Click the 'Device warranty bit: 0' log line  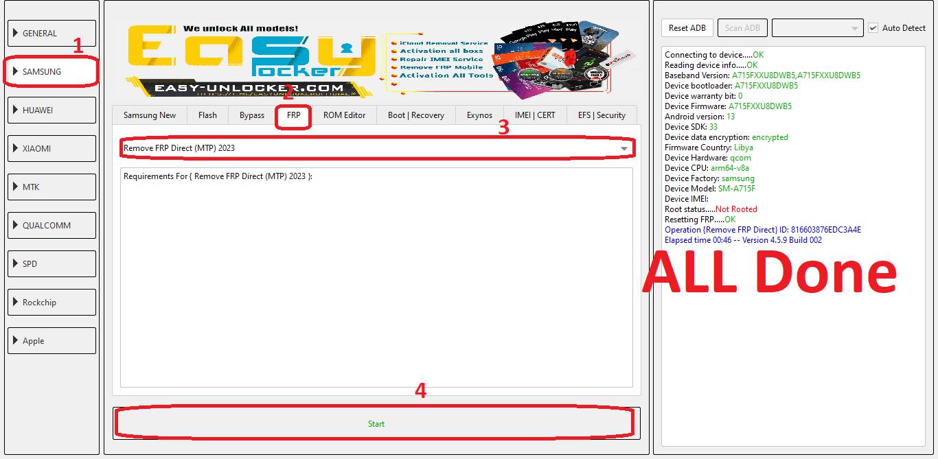coord(703,96)
